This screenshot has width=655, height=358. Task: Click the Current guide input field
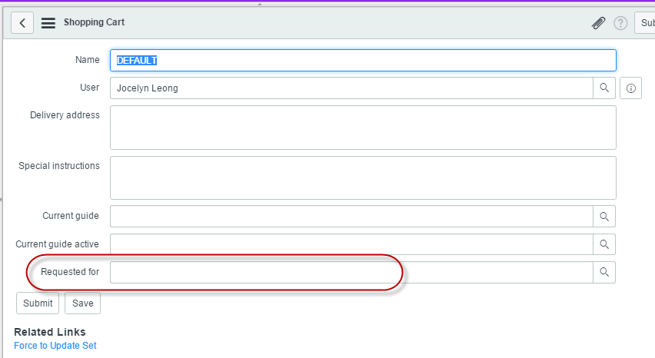tap(352, 216)
